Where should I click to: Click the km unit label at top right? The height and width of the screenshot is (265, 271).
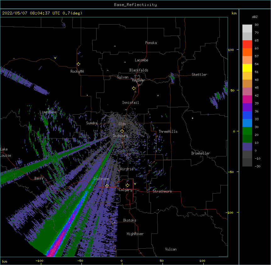(234, 13)
